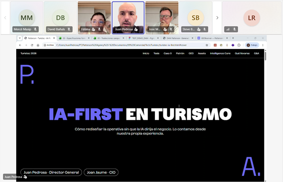
Task: Click badge icon beside Steve B. name
Action: (x=199, y=29)
